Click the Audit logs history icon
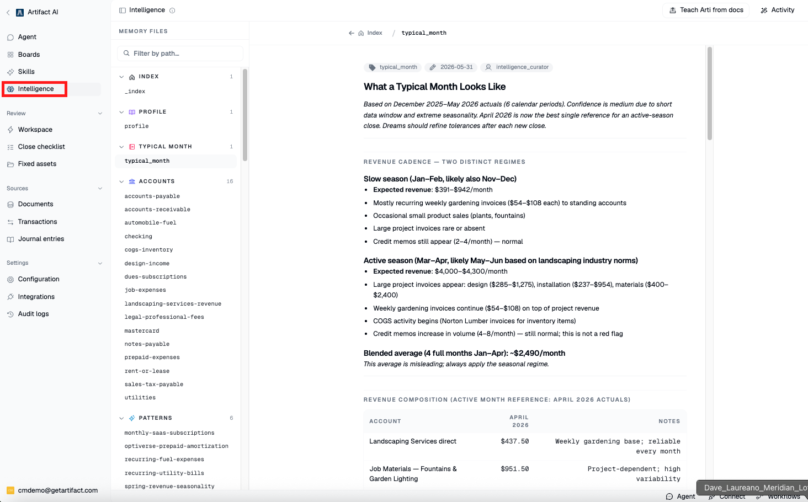 coord(10,314)
